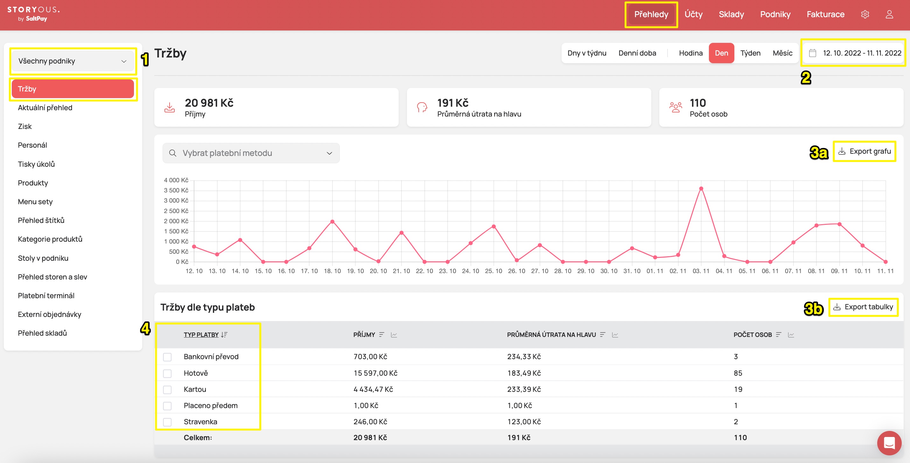The width and height of the screenshot is (910, 463).
Task: Open Tisky úkolů in the sidebar
Action: pyautogui.click(x=36, y=164)
